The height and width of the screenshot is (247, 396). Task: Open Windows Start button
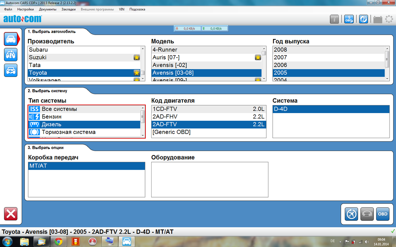tap(7, 242)
